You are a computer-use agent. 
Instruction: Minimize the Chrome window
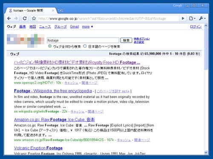(188, 6)
